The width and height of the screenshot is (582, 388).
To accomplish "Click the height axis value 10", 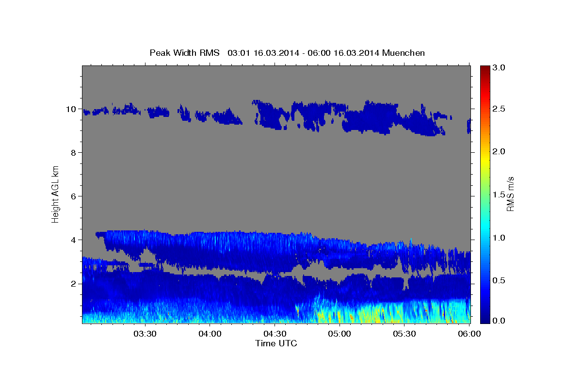I will pyautogui.click(x=72, y=109).
